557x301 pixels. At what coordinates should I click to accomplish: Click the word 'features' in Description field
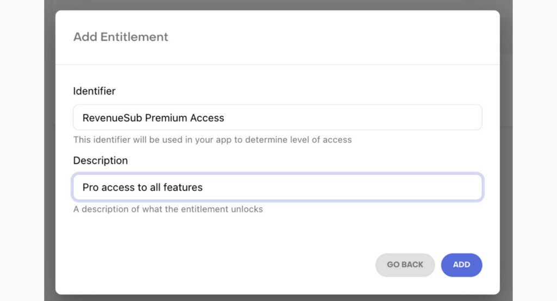183,187
